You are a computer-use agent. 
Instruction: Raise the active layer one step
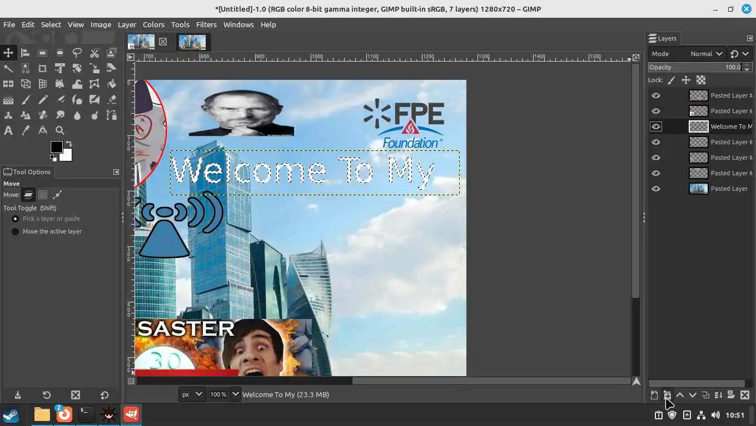[x=680, y=395]
